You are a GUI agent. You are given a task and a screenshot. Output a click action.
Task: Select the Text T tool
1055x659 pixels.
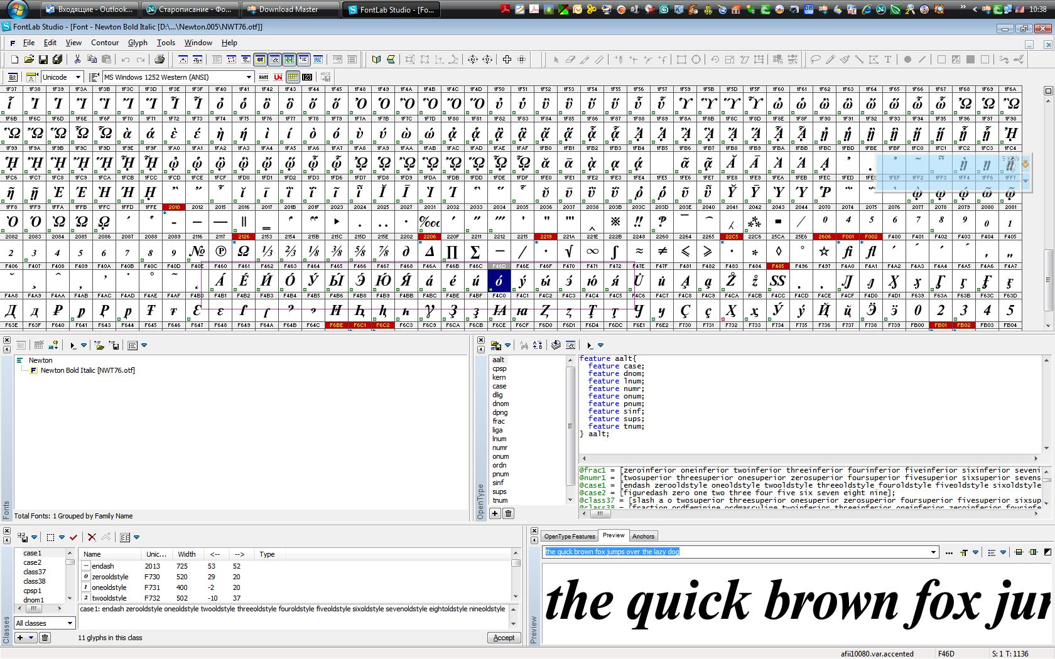(x=888, y=60)
